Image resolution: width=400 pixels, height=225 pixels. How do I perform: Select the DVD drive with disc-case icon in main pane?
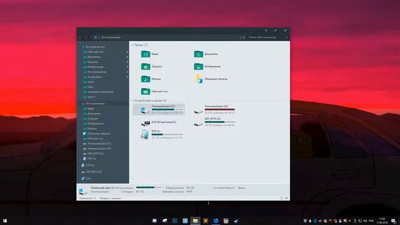coord(162,134)
